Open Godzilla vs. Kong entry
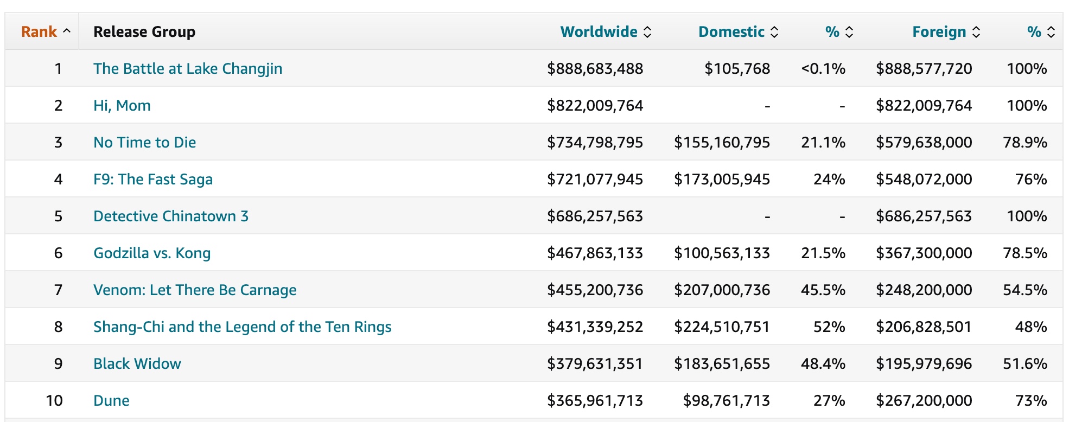Screen dimensions: 1069x422 click(152, 253)
